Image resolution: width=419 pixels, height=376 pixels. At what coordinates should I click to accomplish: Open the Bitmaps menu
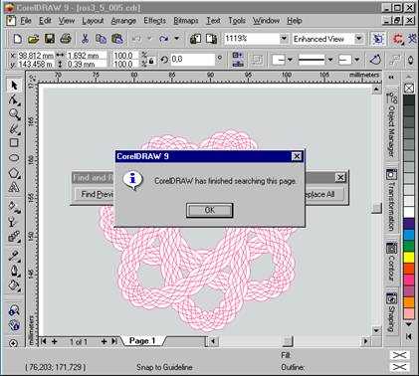click(186, 21)
